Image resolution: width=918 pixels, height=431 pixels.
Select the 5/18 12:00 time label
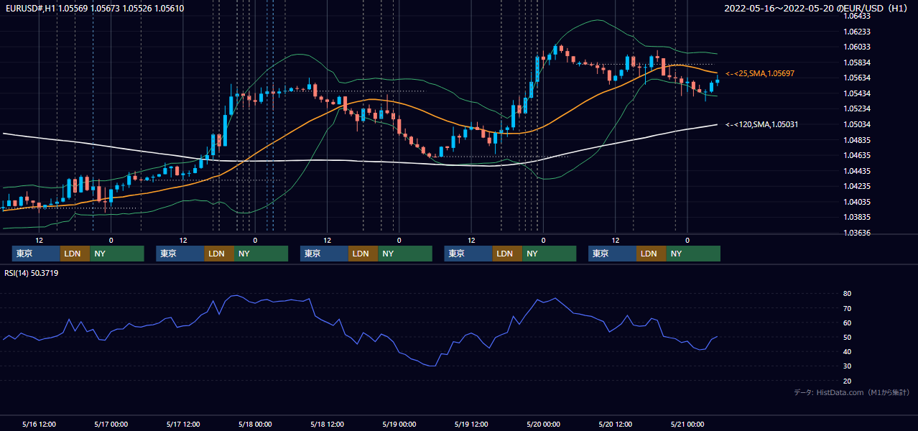(x=327, y=424)
